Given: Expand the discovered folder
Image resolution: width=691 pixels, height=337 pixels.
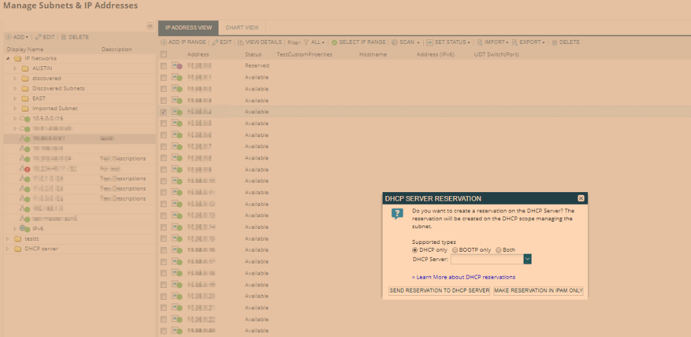Looking at the screenshot, I should point(15,79).
